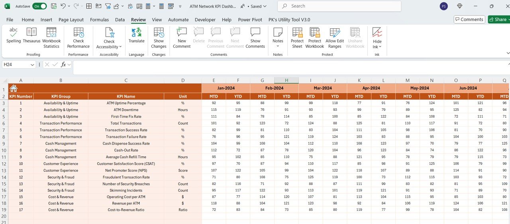Open the Help tab

(x=227, y=20)
